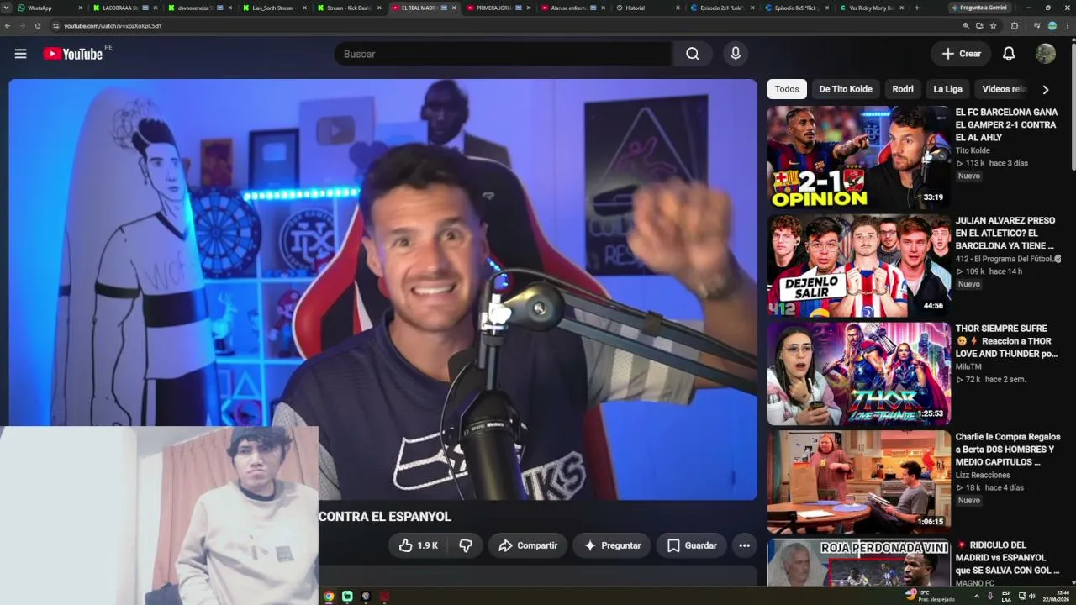Open the red app in the taskbar
This screenshot has width=1076, height=605.
pos(384,596)
